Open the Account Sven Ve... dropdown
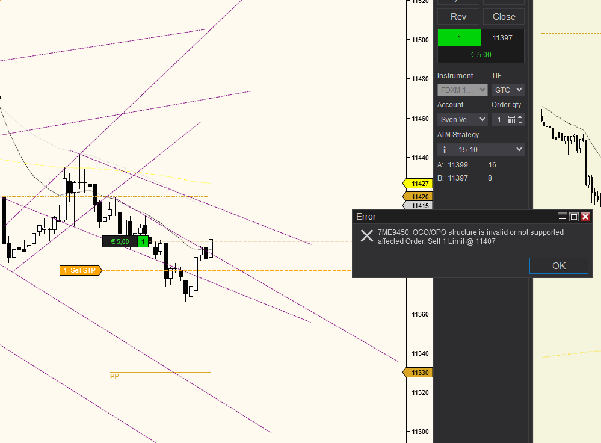 click(x=462, y=119)
